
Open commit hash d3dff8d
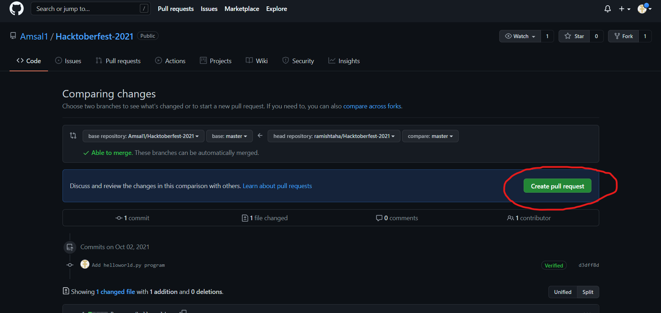tap(589, 265)
